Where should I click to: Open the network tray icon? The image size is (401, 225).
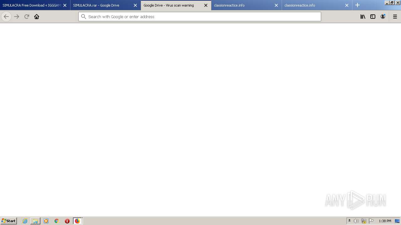pos(364,221)
